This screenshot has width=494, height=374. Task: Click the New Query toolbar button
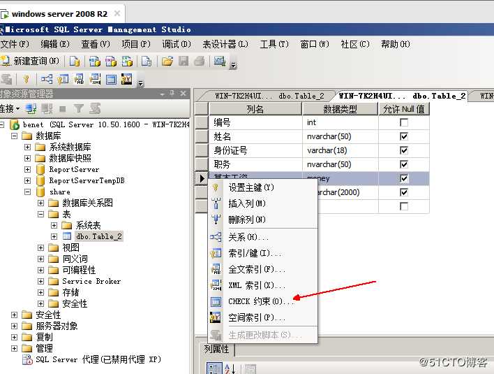pyautogui.click(x=30, y=61)
